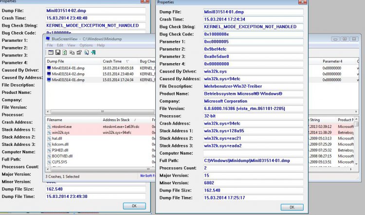The height and width of the screenshot is (215, 365).
Task: Click the Dump File field in left Properties dialog
Action: 96,11
